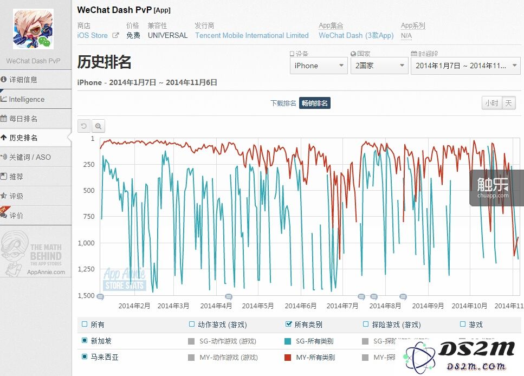This screenshot has height=376, width=524.
Task: Click the MY-探 gray swatch
Action: click(x=366, y=358)
